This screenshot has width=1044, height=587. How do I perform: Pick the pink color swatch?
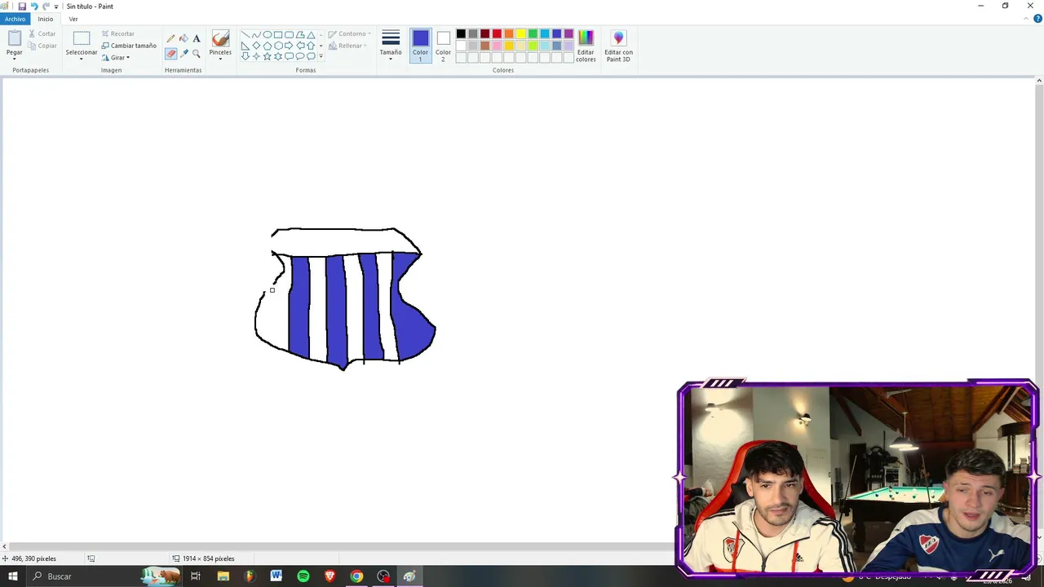497,46
